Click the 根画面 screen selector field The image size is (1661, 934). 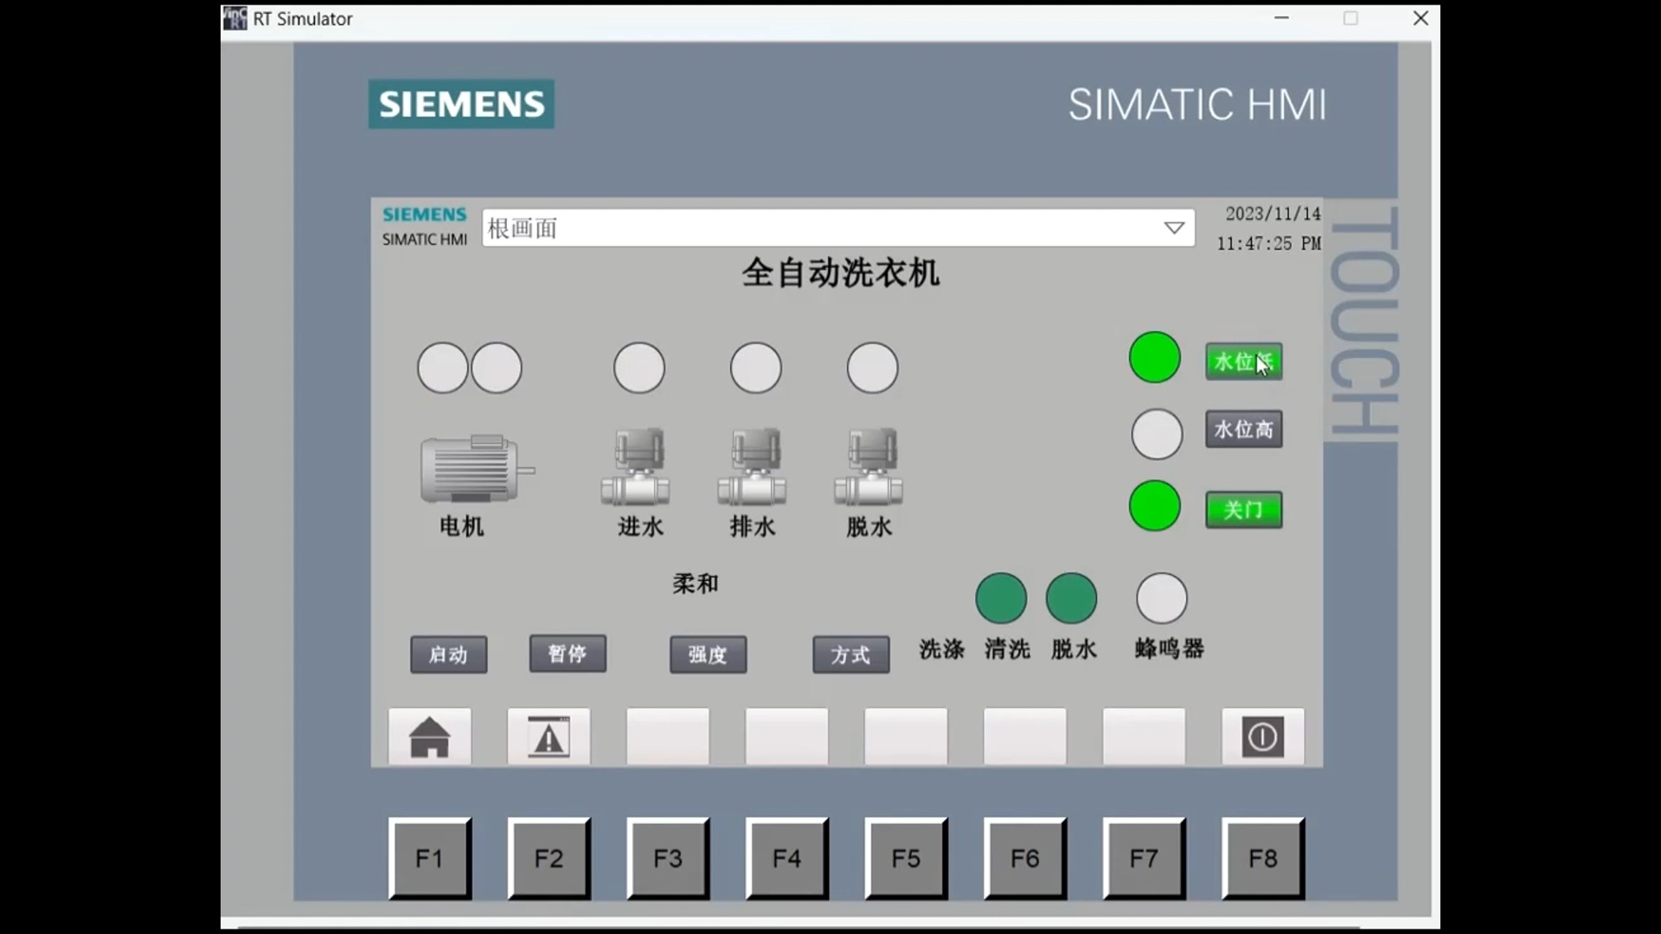[813, 228]
